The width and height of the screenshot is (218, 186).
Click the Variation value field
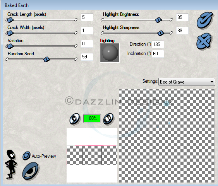tap(87, 44)
